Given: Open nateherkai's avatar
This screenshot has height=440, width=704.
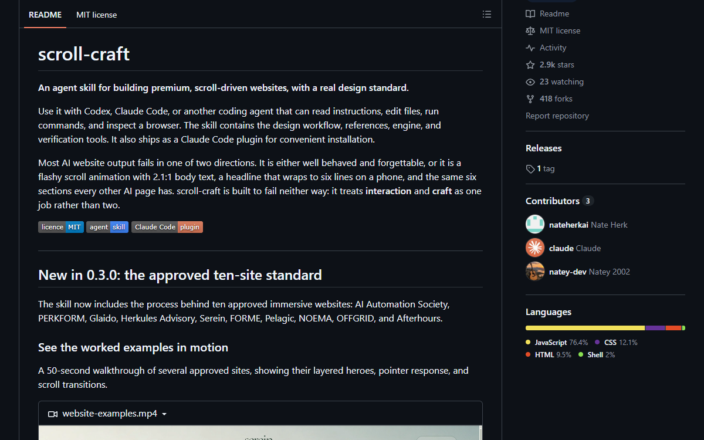Looking at the screenshot, I should 535,224.
